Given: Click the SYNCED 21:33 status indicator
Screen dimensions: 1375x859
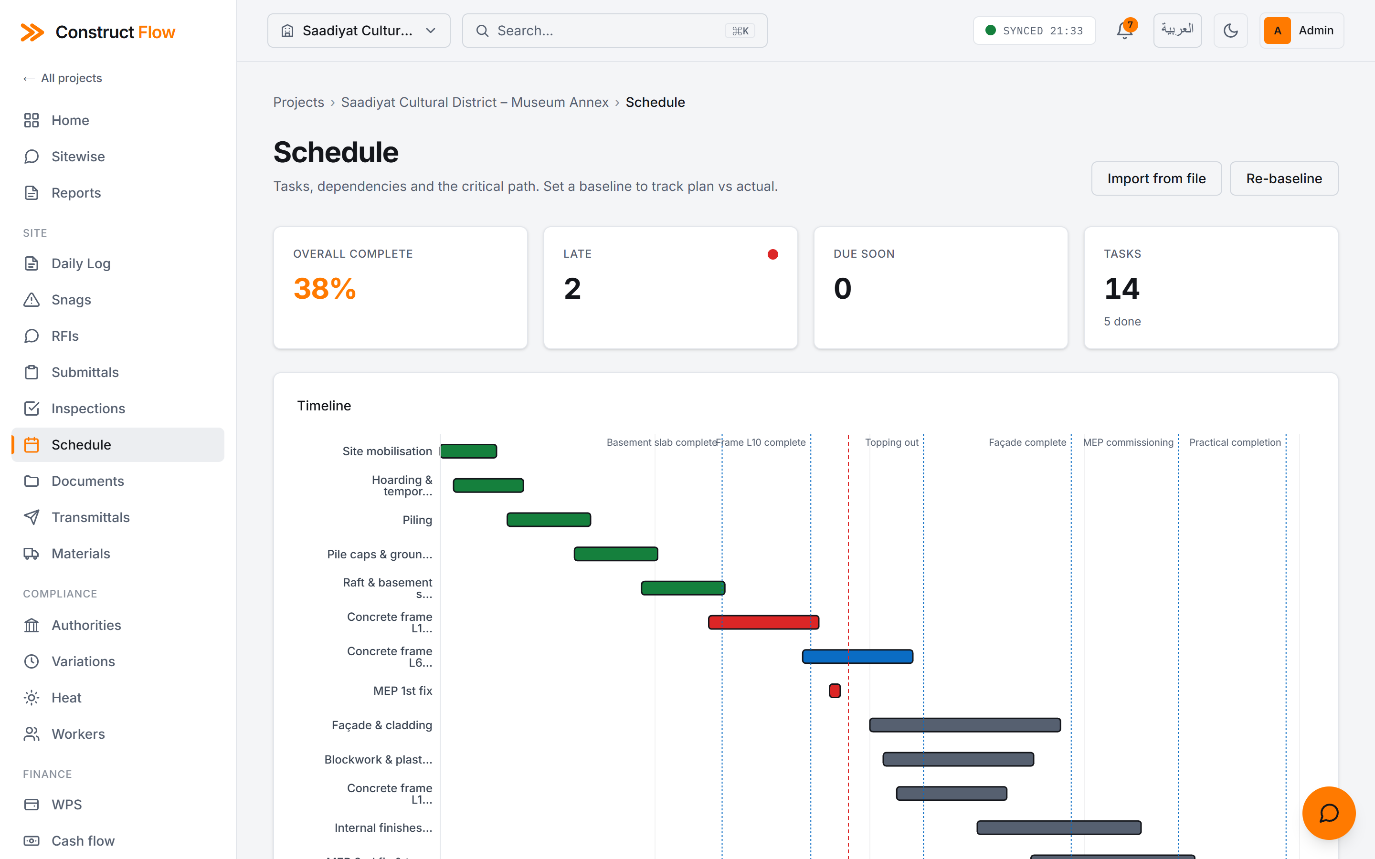Looking at the screenshot, I should click(x=1034, y=31).
